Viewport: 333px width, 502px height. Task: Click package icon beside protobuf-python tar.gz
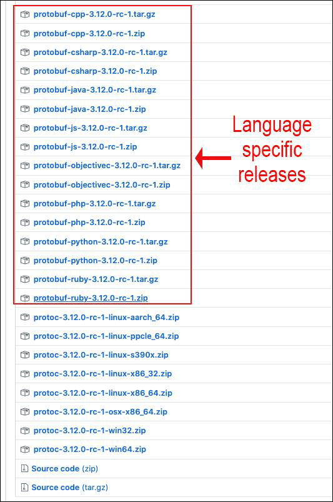coord(25,242)
